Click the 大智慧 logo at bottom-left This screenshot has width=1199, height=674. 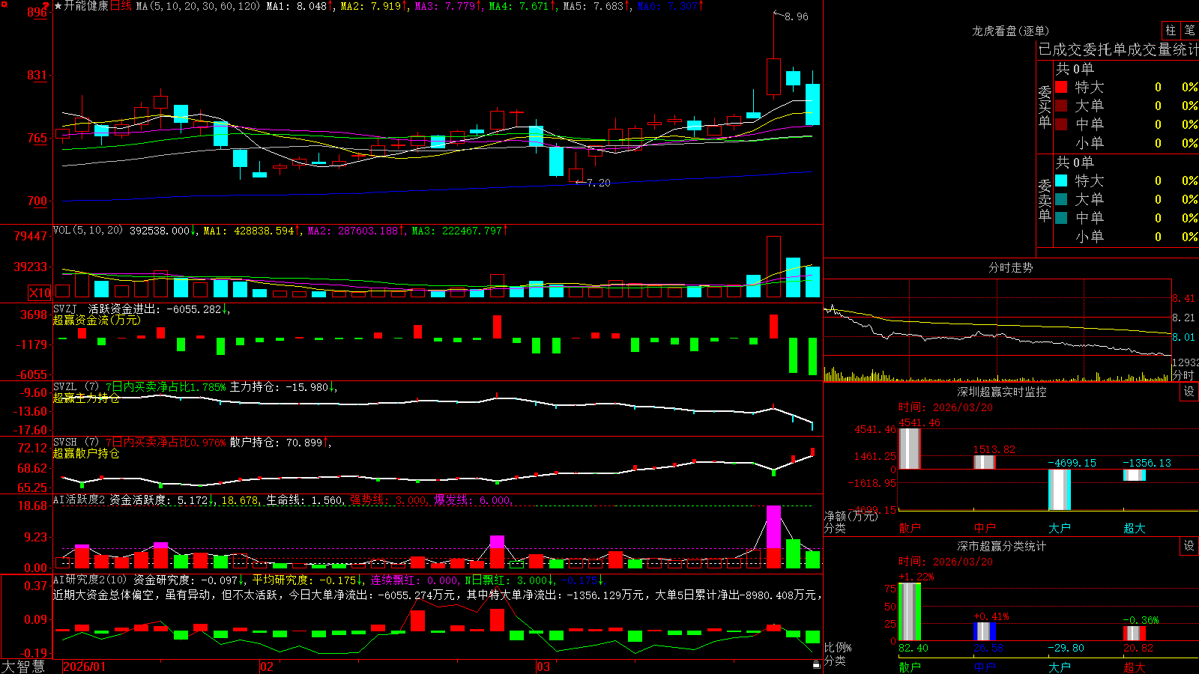[23, 666]
